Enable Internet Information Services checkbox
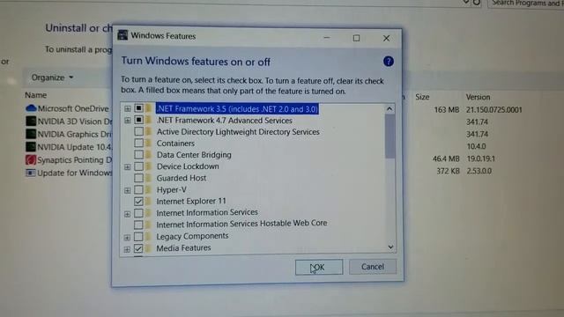Image resolution: width=564 pixels, height=317 pixels. 138,213
